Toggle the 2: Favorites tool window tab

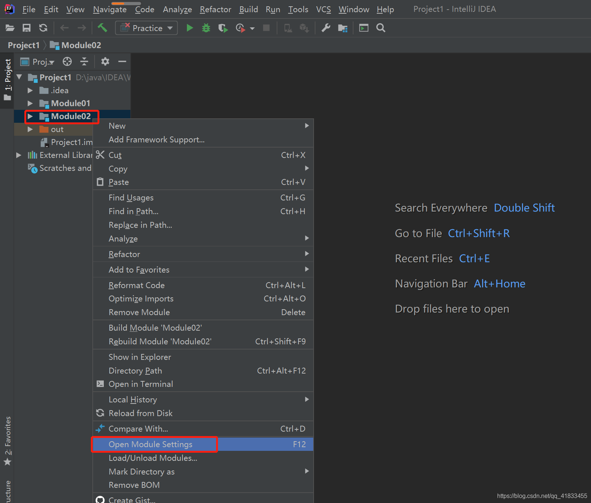[7, 441]
